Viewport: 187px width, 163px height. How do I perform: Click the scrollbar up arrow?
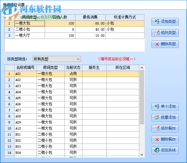click(142, 68)
